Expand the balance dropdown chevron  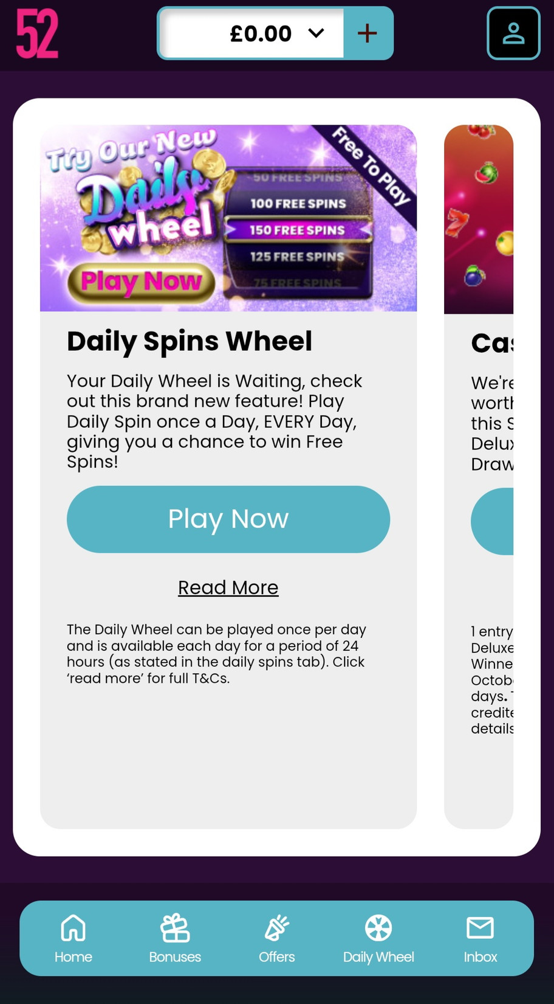pyautogui.click(x=316, y=33)
